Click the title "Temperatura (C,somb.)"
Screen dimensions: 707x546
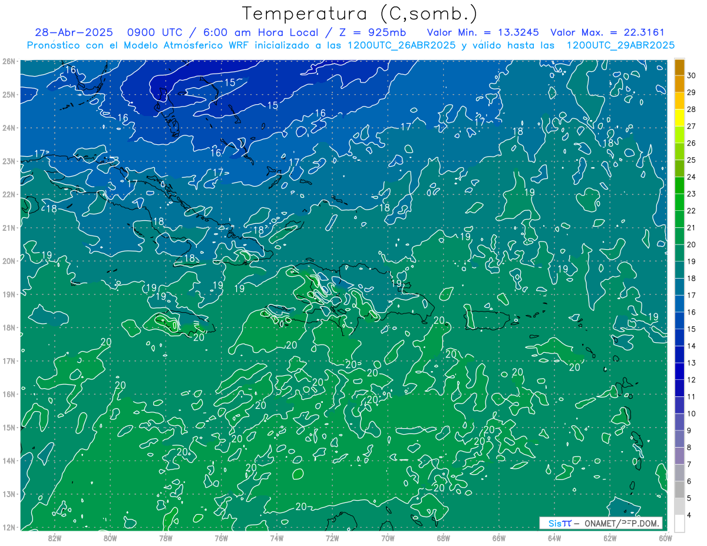360,14
